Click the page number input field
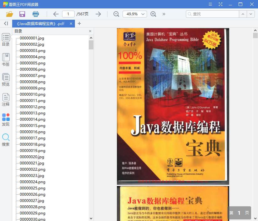Viewport: 258px width, 221px height. 68,14
